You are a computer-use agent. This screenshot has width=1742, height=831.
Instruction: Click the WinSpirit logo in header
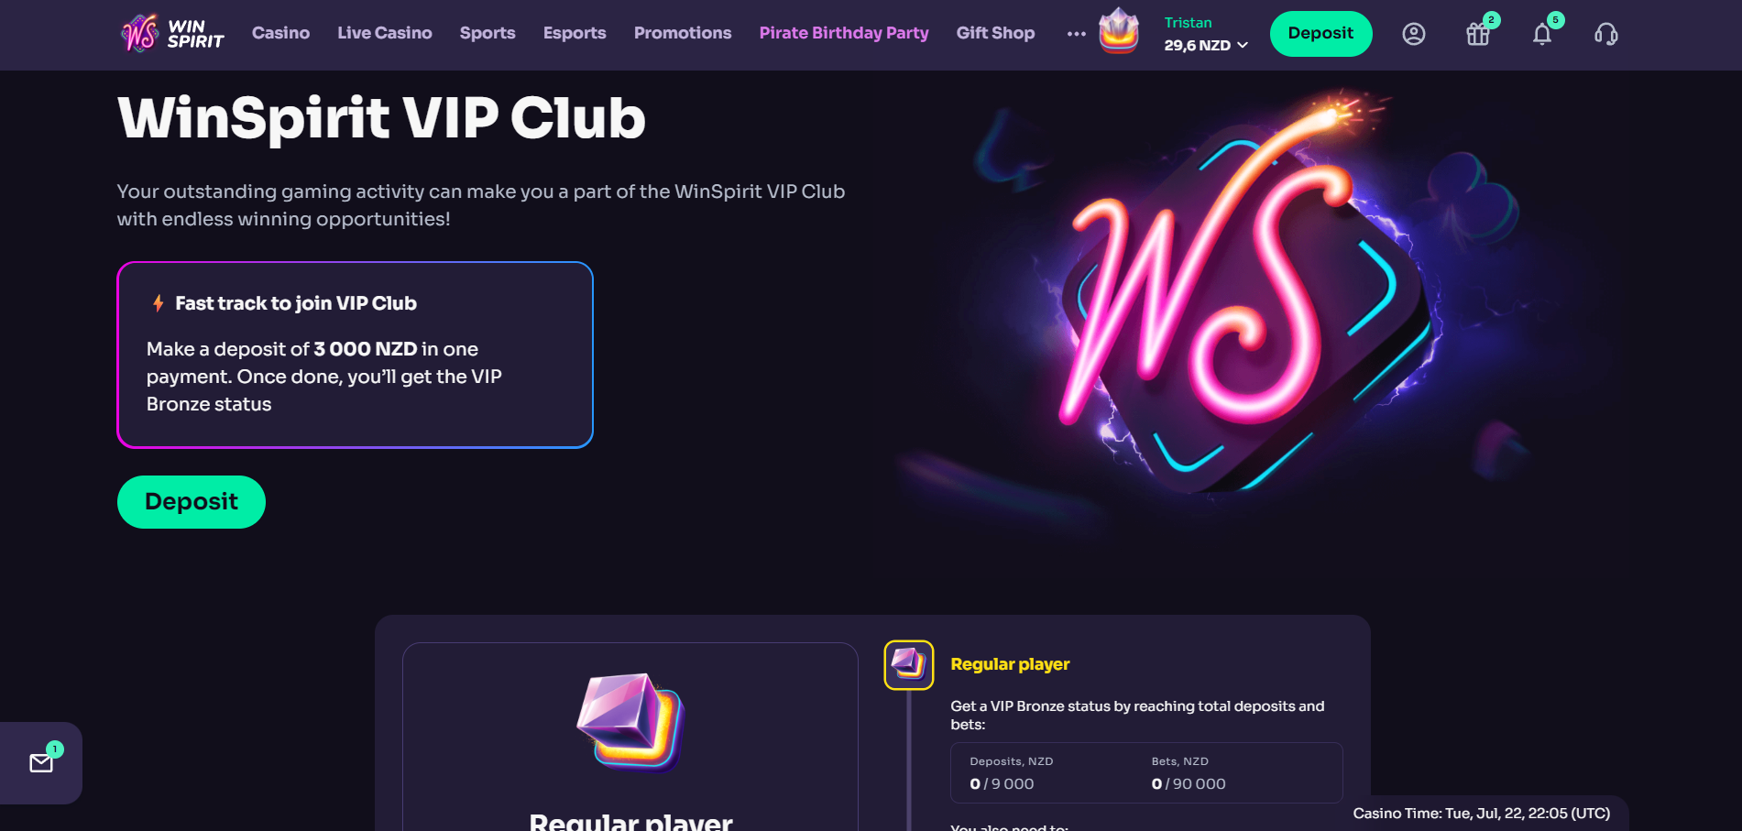tap(172, 34)
